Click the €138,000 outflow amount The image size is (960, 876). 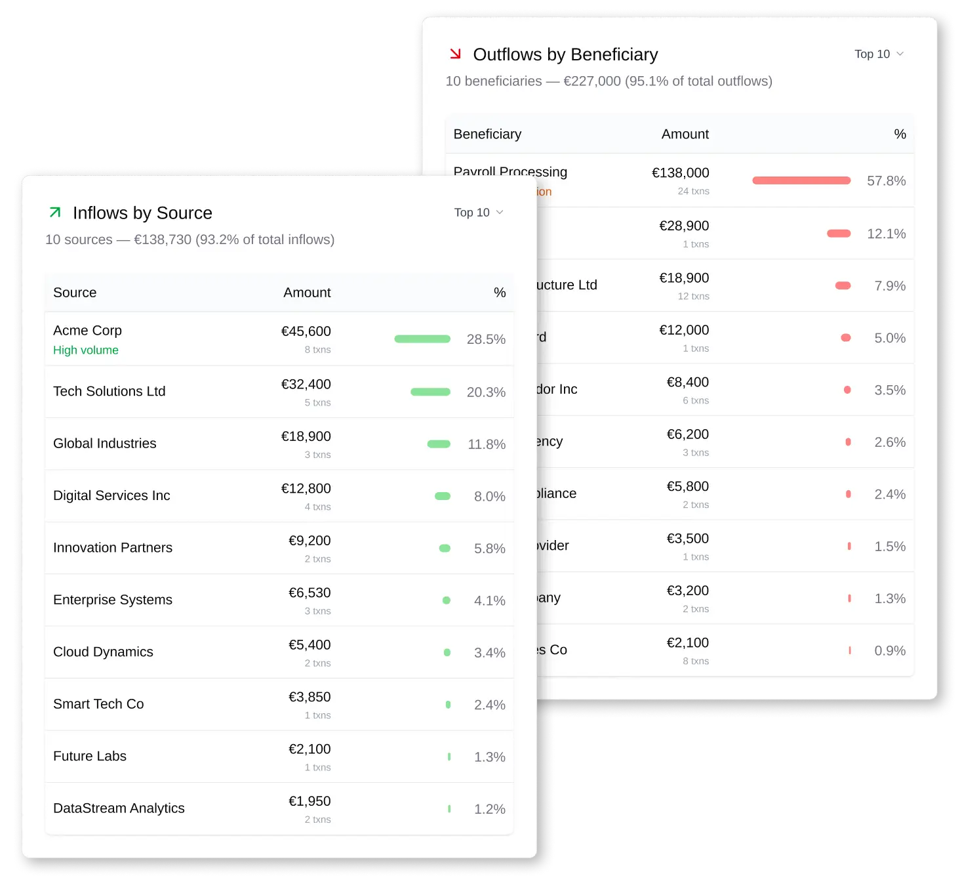(681, 173)
